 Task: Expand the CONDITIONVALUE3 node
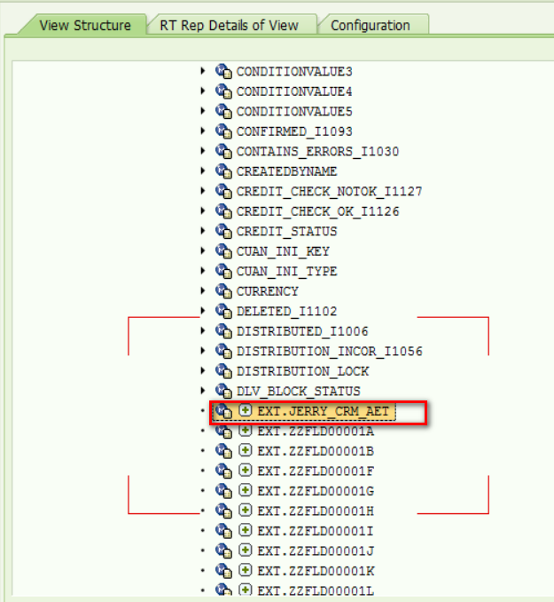click(203, 71)
